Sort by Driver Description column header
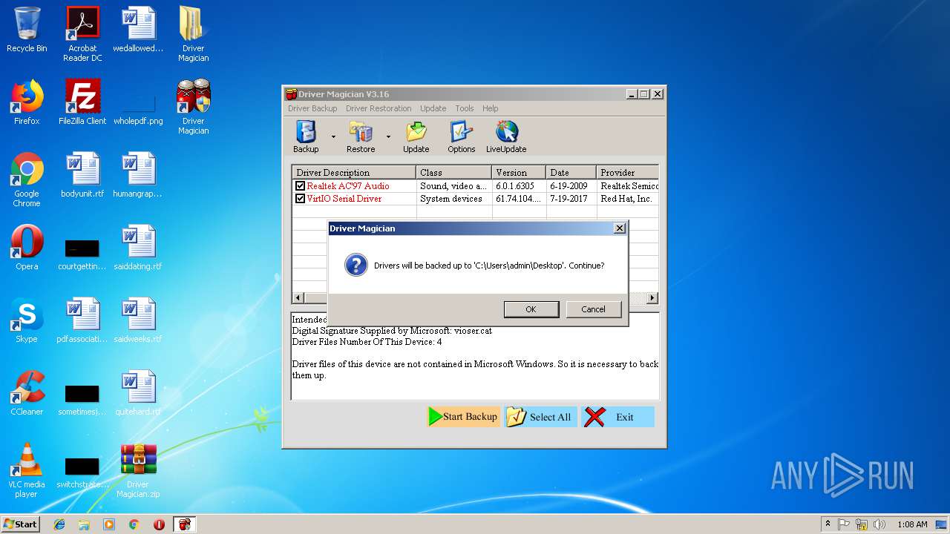Screen dimensions: 950x534 (x=354, y=173)
